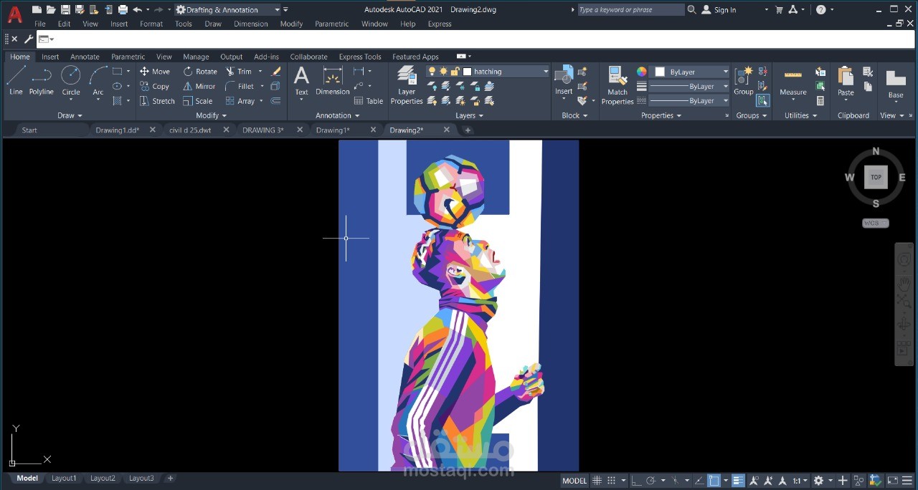Screen dimensions: 918x490
Task: Click the white hatching layer color swatch
Action: (467, 72)
